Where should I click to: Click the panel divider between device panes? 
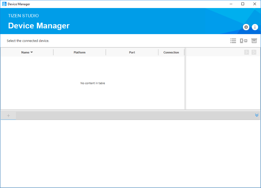click(185, 80)
